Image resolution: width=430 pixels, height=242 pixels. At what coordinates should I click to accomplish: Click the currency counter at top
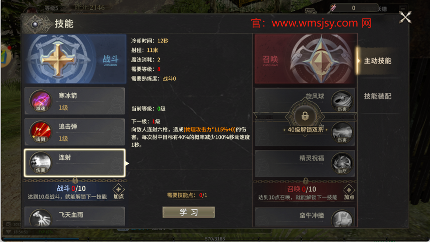pyautogui.click(x=354, y=8)
